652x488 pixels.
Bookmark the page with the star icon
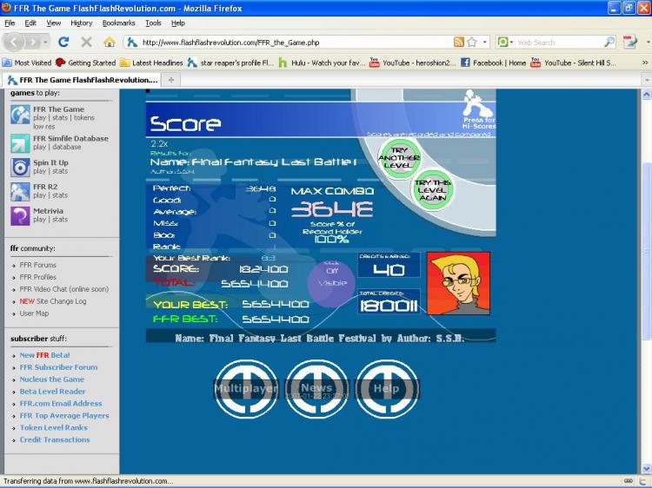[471, 42]
